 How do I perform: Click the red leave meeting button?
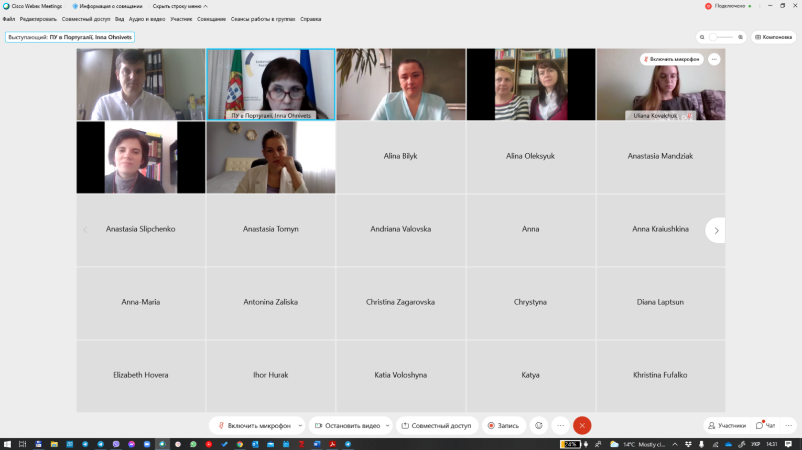click(x=582, y=425)
